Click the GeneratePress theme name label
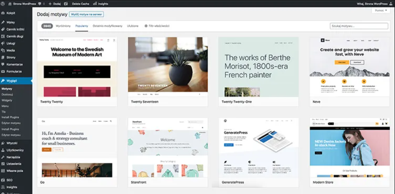Image resolution: width=395 pixels, height=194 pixels. point(233,183)
